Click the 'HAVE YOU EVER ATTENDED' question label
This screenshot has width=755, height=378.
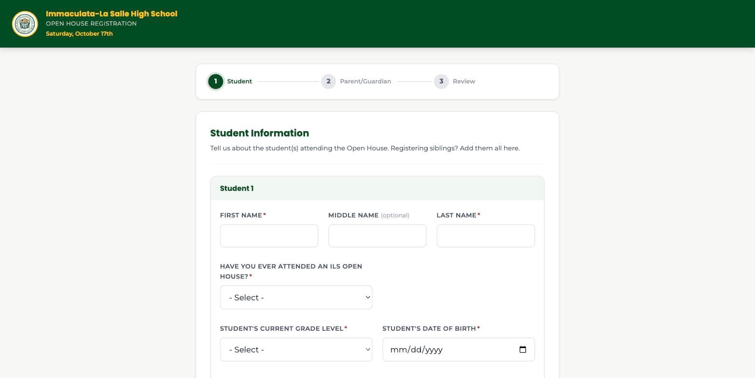coord(291,271)
